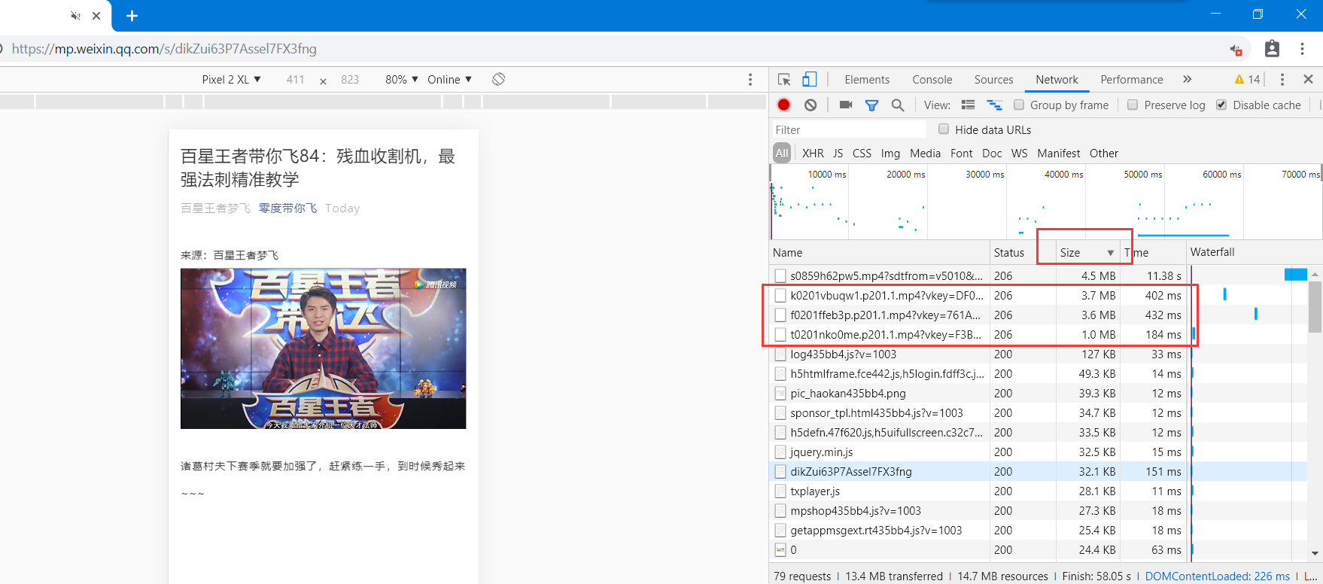Click the muted audio icon on the browser tab
The image size is (1323, 584).
point(75,16)
